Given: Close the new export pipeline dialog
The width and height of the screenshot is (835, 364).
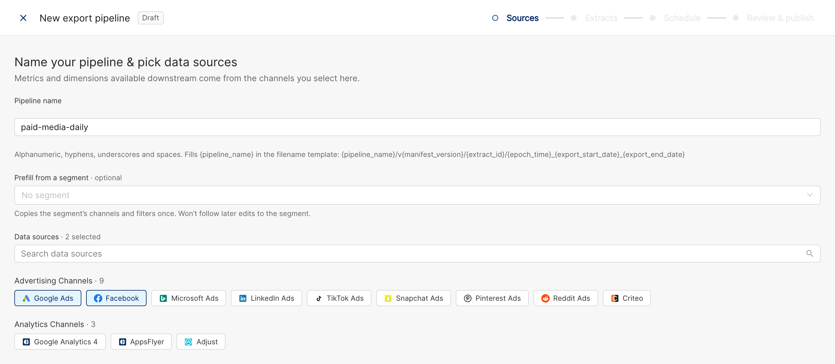Looking at the screenshot, I should pos(23,18).
